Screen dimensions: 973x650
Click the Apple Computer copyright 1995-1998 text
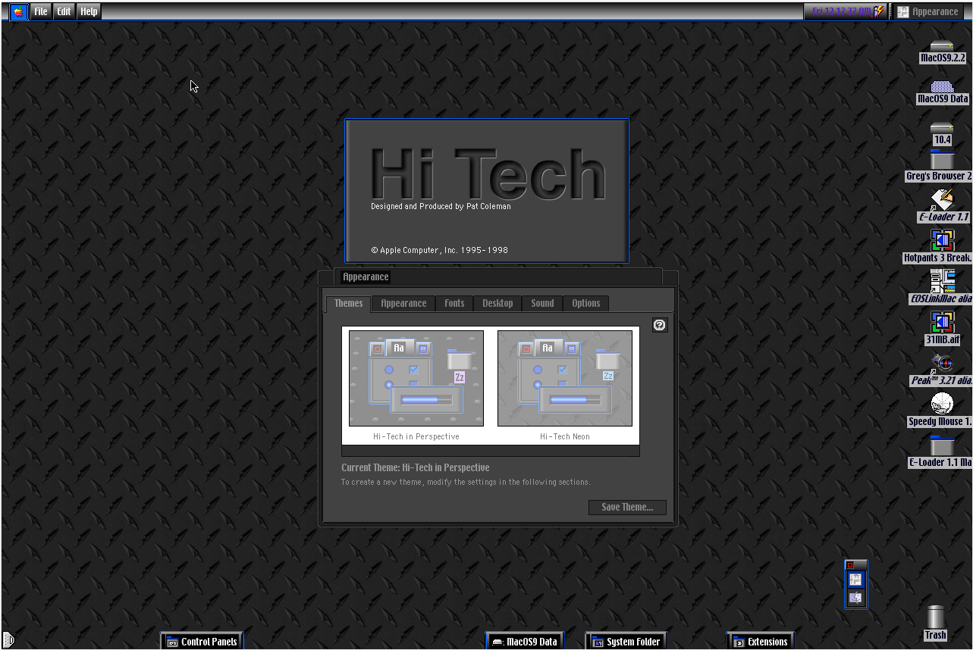click(439, 250)
